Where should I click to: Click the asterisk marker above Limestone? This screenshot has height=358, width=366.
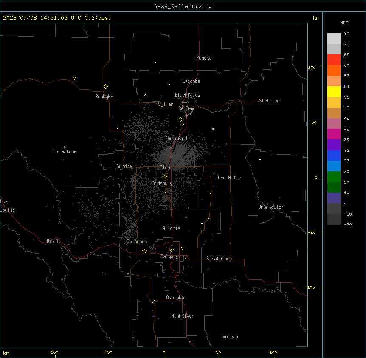tap(65, 147)
